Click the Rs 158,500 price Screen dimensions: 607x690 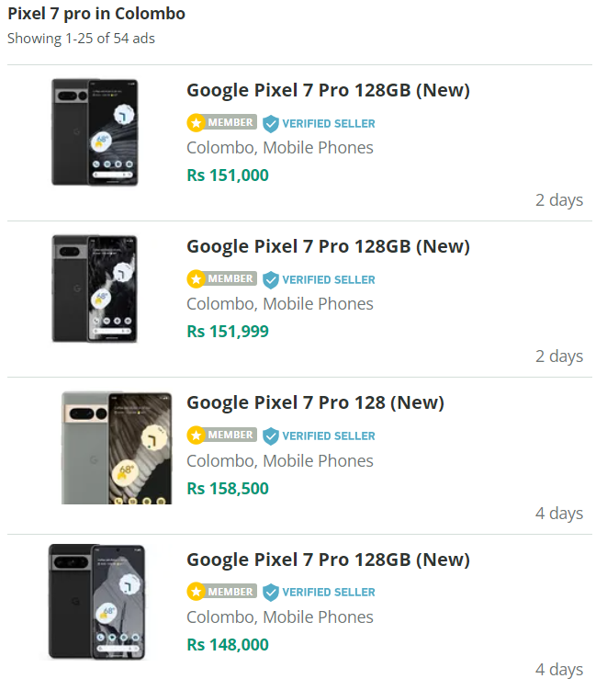point(228,489)
